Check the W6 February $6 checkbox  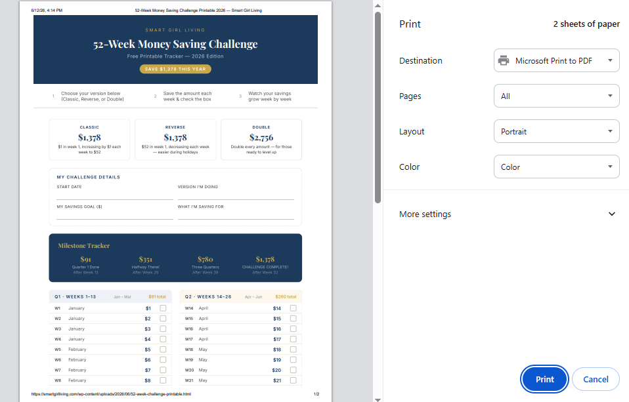[163, 359]
